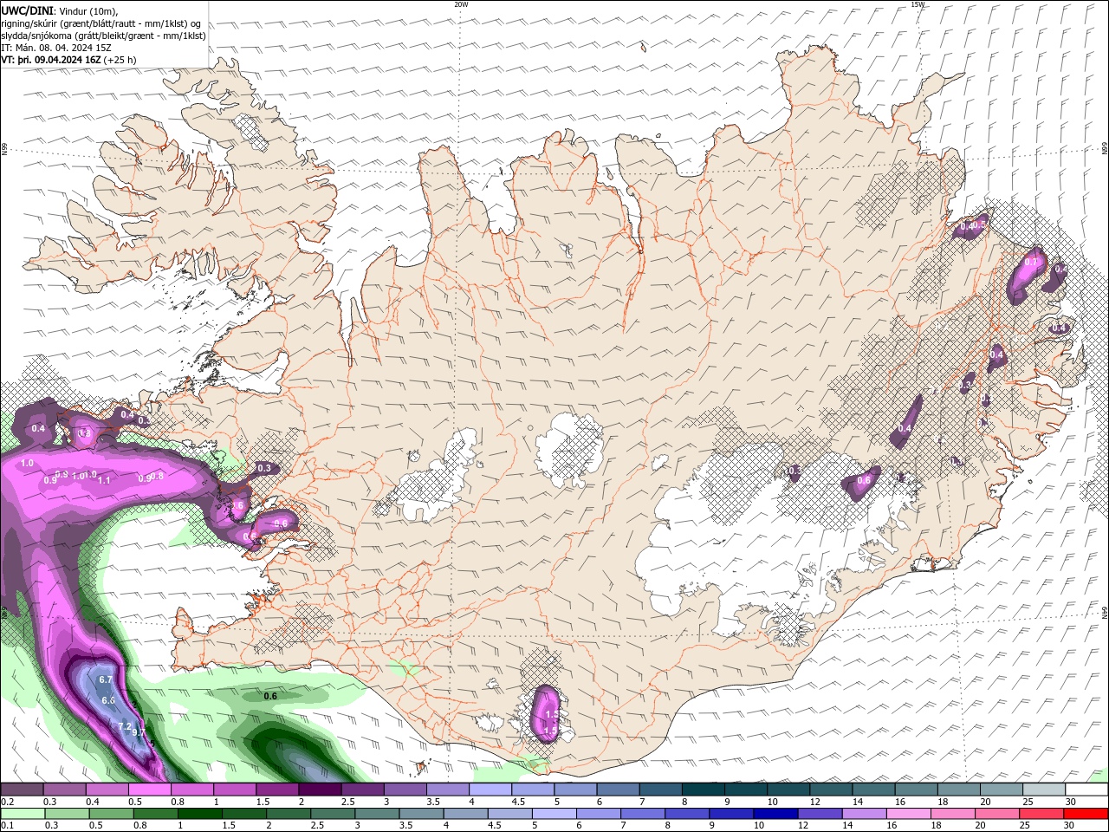Click the 9.7 precipitation value on the map
The width and height of the screenshot is (1109, 832).
click(139, 733)
